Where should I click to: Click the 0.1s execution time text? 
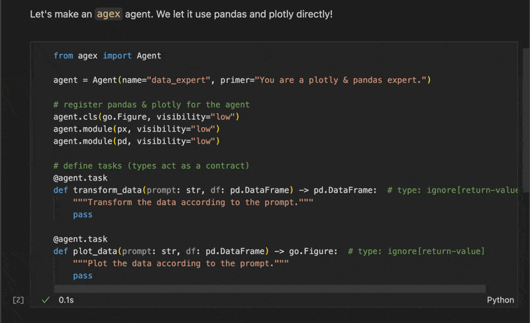66,300
